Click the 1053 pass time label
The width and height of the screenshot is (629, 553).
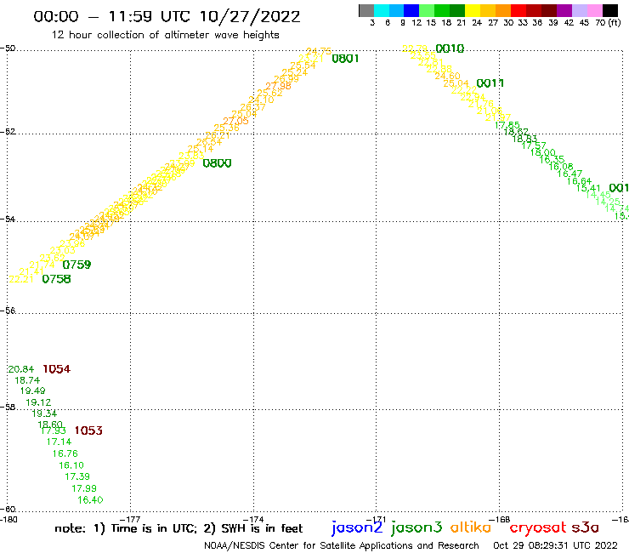coord(88,430)
